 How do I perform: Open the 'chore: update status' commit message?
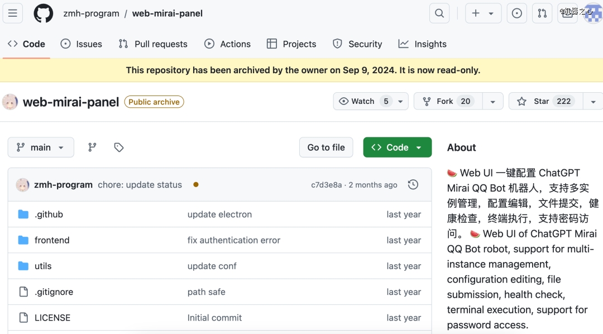[x=140, y=185]
